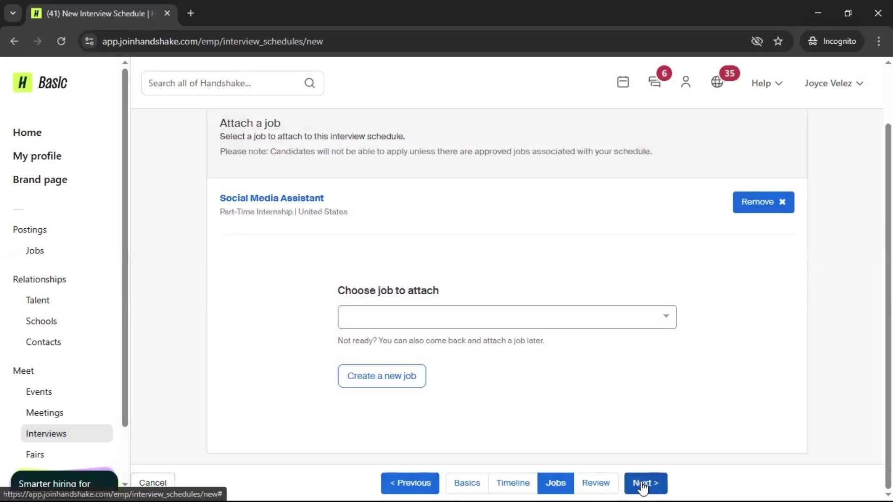The image size is (893, 502).
Task: Click the sidebar scroll-up arrow
Action: pyautogui.click(x=125, y=62)
